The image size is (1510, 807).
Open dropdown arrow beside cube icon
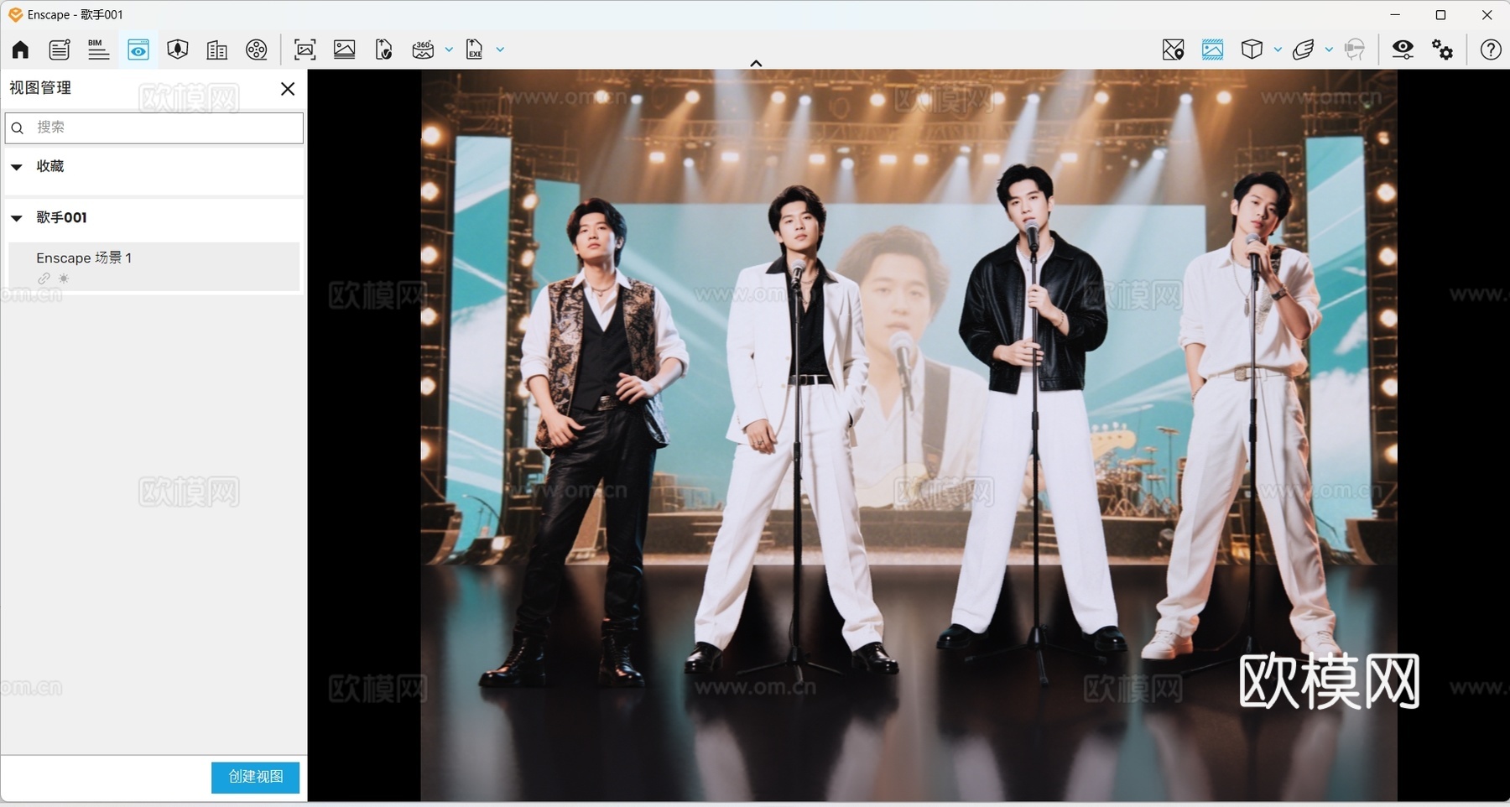[x=1278, y=49]
